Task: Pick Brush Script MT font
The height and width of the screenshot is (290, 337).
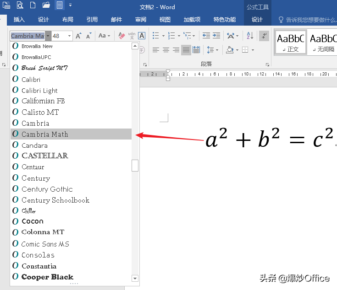Action: [71, 68]
